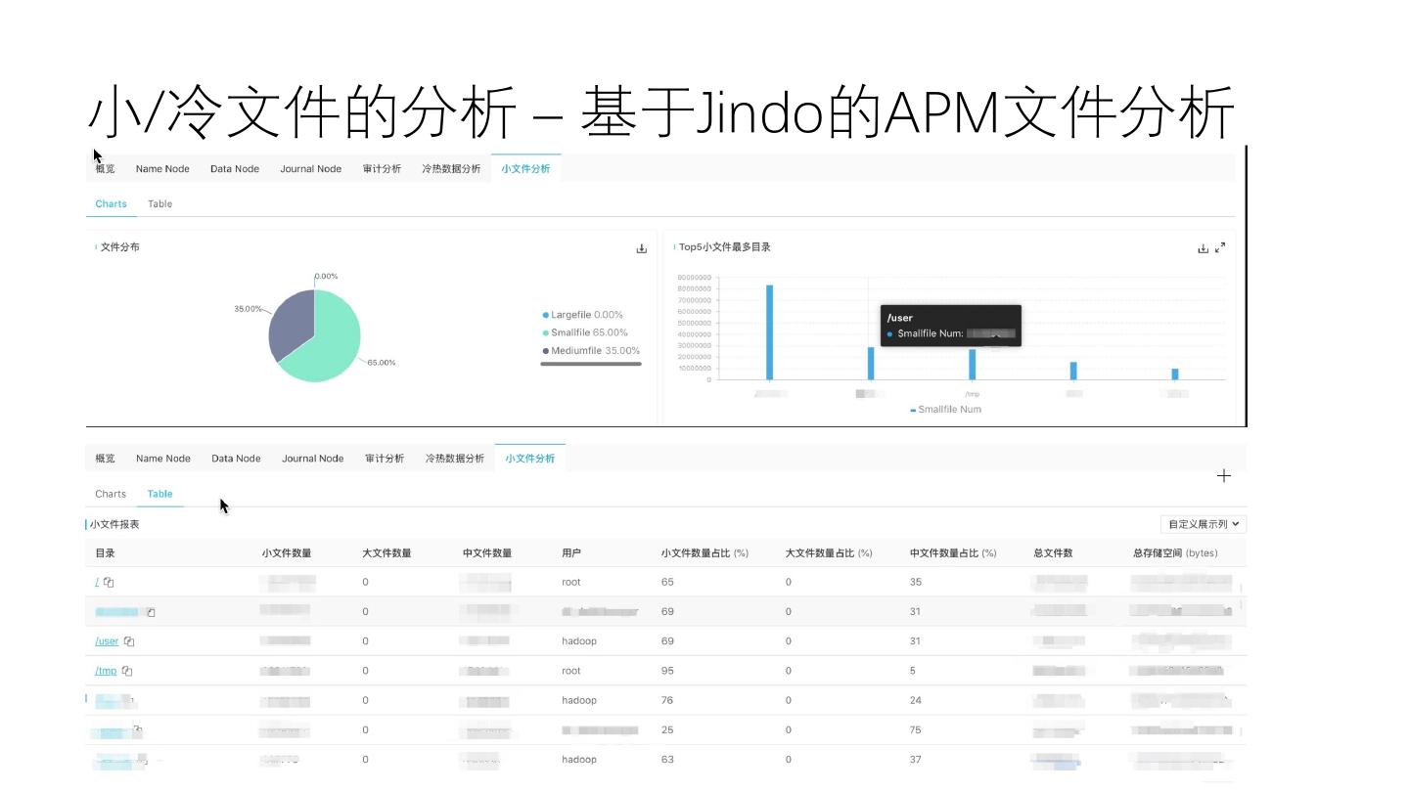Download the Top5小文件最多目录 bar chart
The width and height of the screenshot is (1409, 792).
pyautogui.click(x=1203, y=248)
